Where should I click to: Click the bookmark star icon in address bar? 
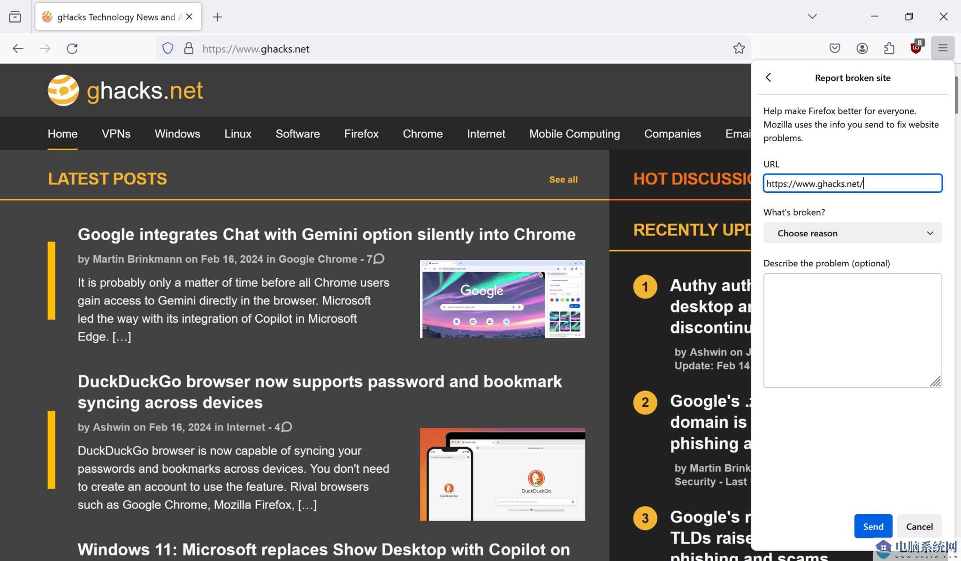(x=739, y=48)
